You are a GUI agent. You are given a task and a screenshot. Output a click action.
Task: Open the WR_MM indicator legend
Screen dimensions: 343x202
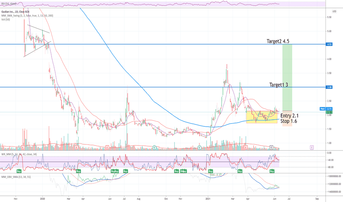pos(19,154)
